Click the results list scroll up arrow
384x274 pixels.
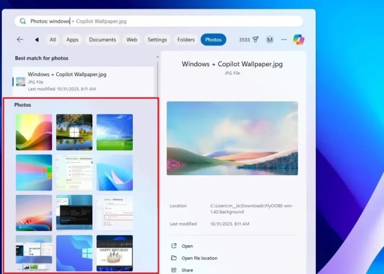[x=157, y=57]
